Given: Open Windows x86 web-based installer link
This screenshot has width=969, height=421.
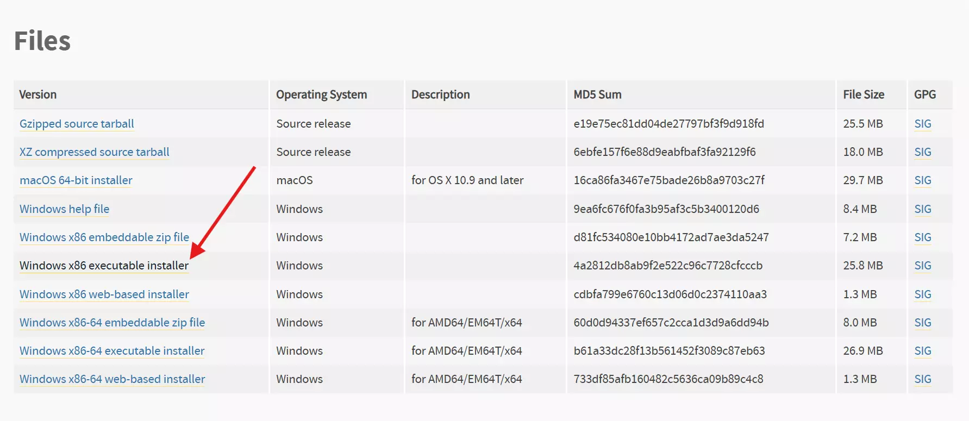Looking at the screenshot, I should (x=104, y=294).
